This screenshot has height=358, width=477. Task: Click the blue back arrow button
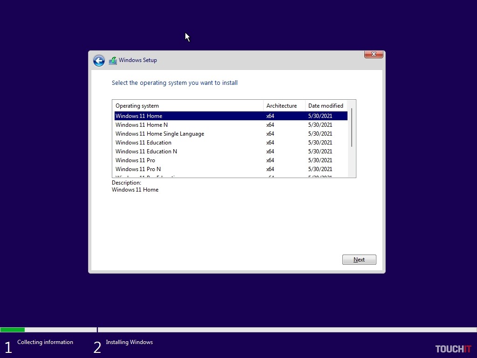click(x=99, y=61)
